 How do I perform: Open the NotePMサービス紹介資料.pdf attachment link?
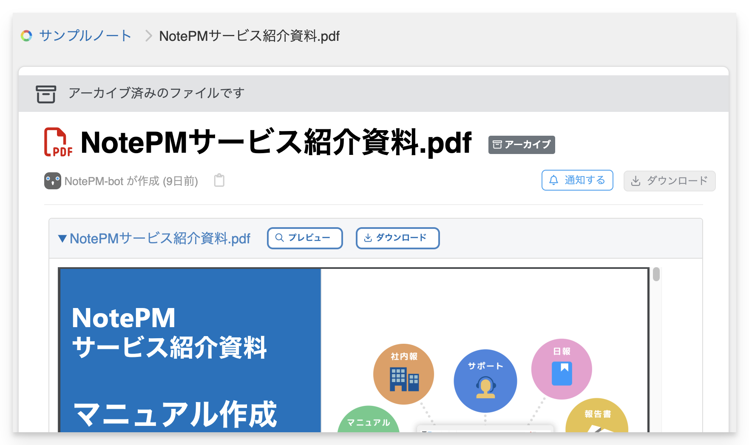coord(160,239)
